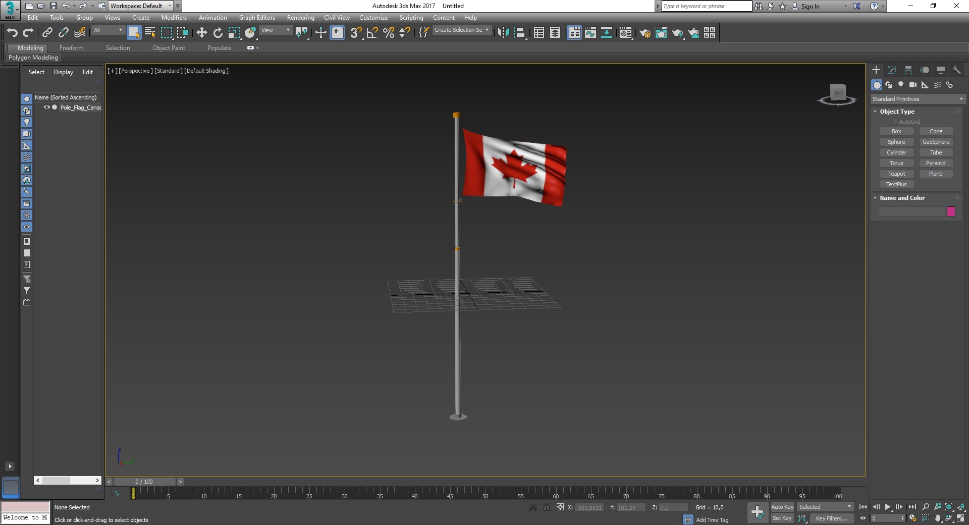Open the Material Editor icon

626,33
